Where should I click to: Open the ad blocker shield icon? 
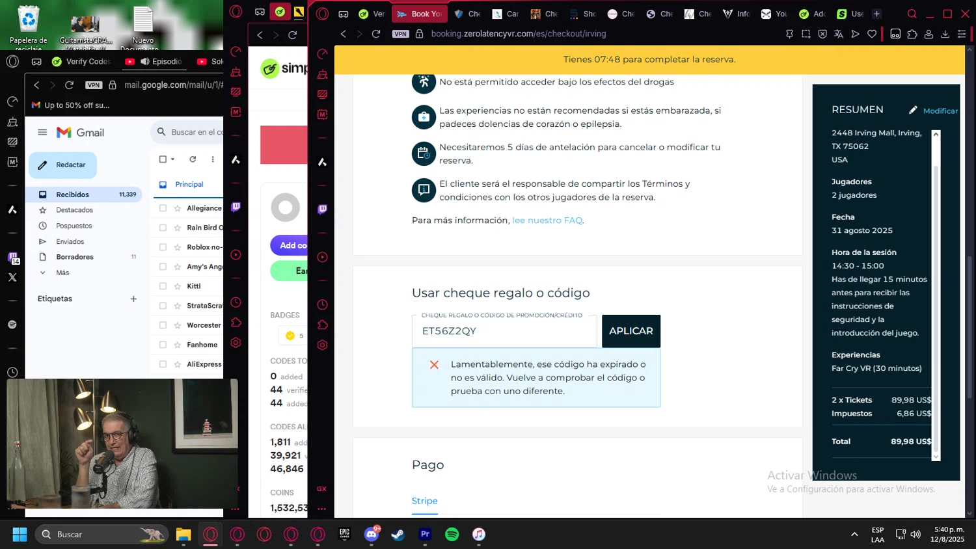(x=822, y=34)
